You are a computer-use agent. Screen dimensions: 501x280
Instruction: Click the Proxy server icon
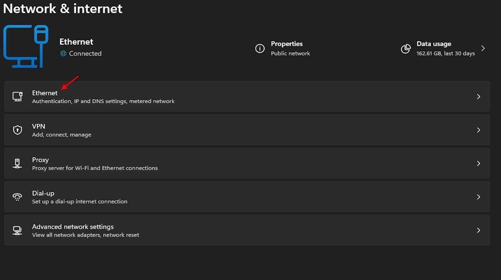(17, 163)
